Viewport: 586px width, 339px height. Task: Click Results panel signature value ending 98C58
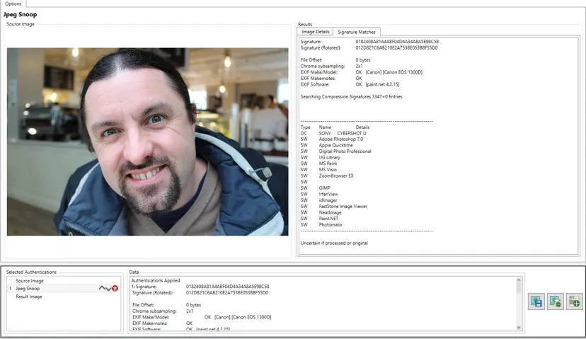pyautogui.click(x=397, y=42)
